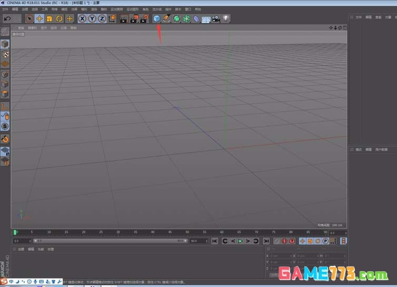
Task: Toggle the X axis lock
Action: click(x=82, y=18)
